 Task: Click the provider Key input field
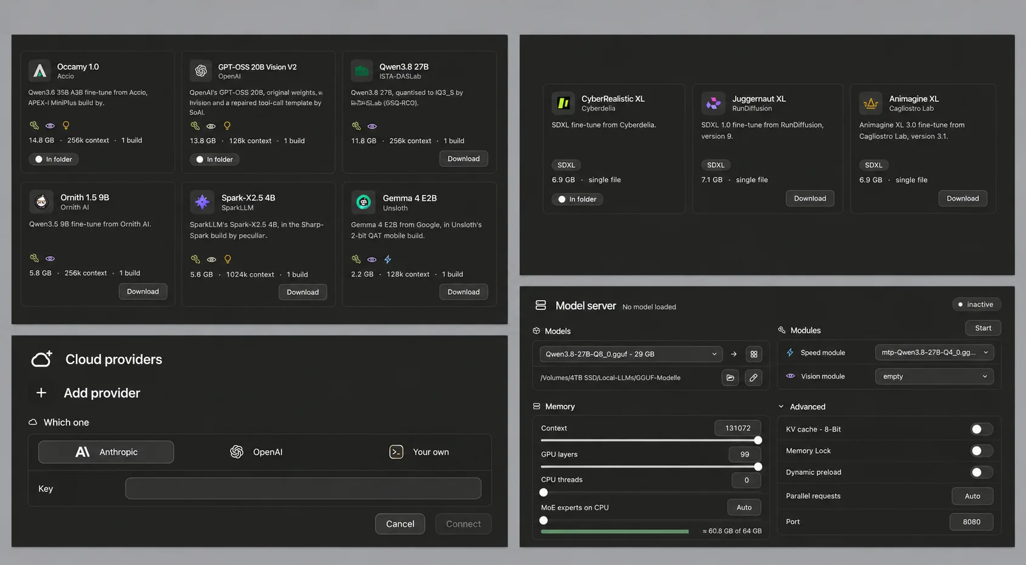pos(303,489)
